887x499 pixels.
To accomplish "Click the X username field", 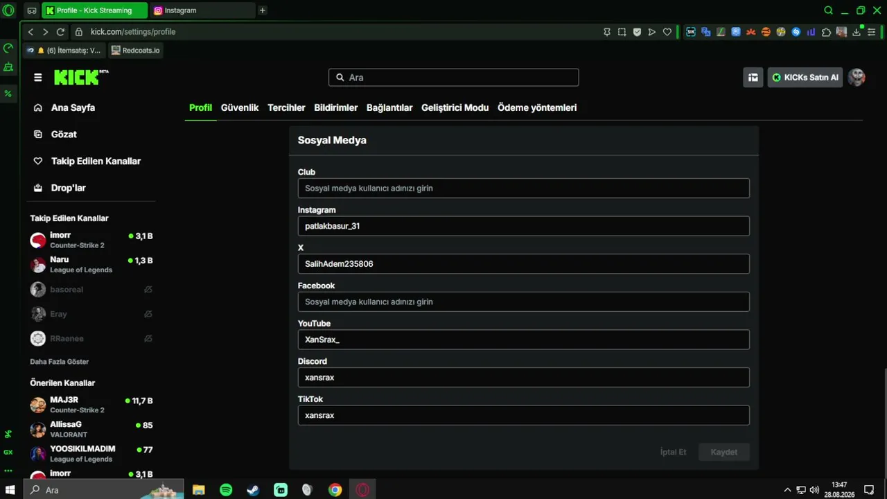I will point(524,264).
